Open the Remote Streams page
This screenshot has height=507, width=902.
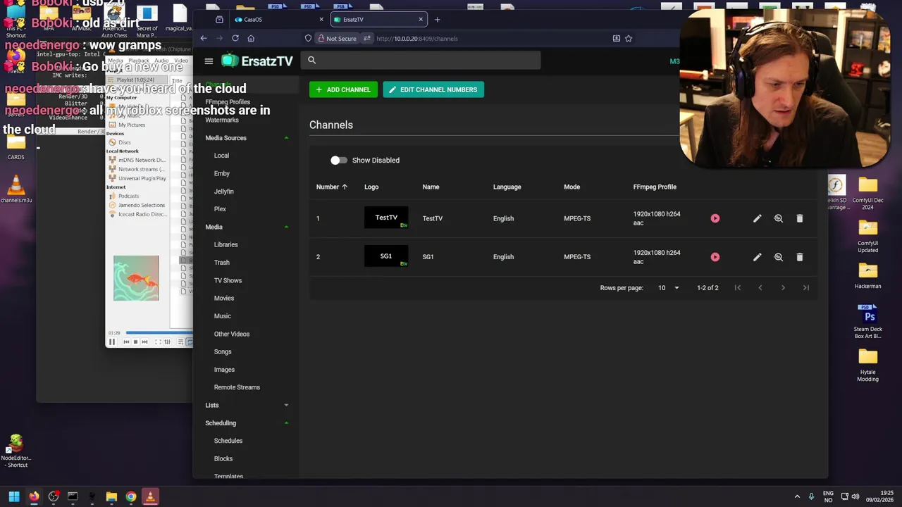[237, 387]
